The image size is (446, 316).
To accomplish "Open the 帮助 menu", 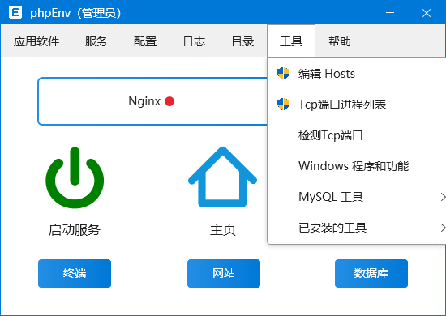I will (x=340, y=41).
